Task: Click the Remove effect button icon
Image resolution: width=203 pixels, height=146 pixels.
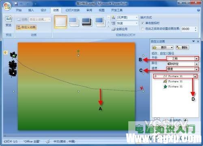Action: pos(178,47)
